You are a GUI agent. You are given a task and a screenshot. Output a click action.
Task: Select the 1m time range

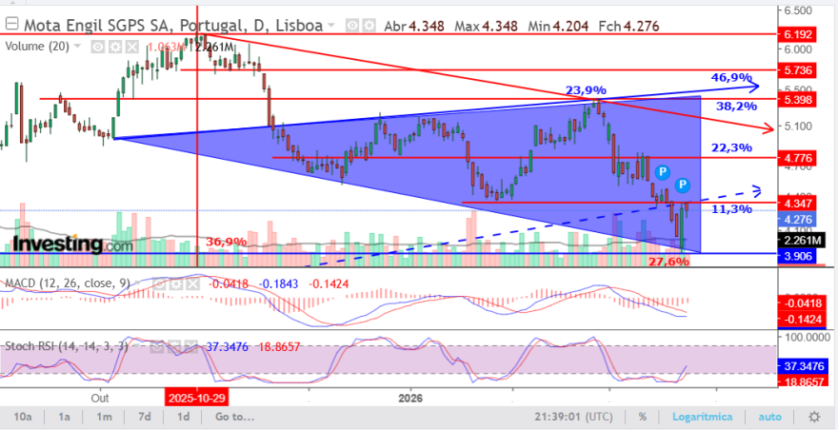(x=104, y=417)
